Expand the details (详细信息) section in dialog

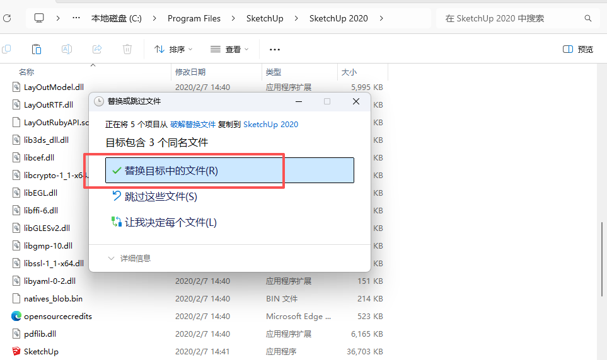[129, 258]
